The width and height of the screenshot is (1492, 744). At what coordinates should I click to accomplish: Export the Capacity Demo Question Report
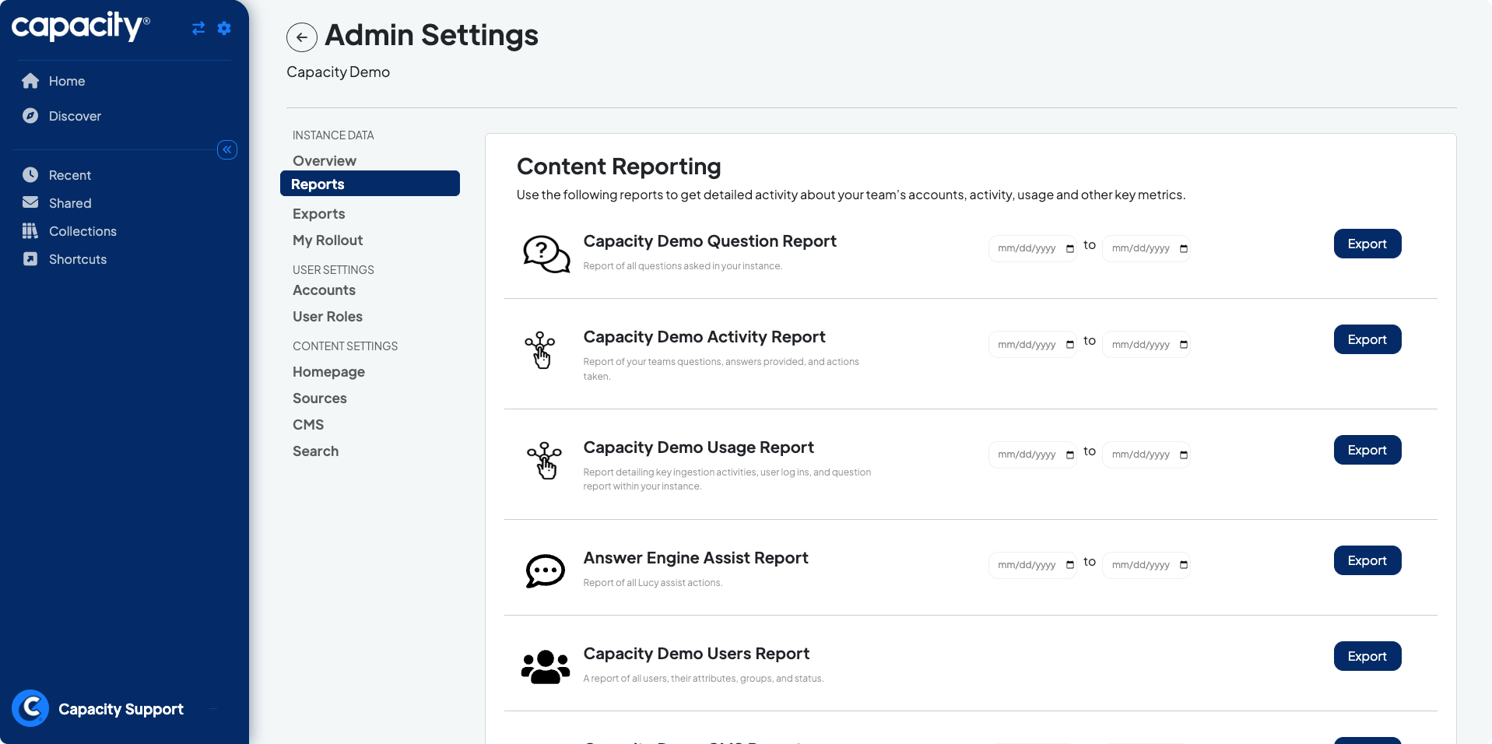pyautogui.click(x=1367, y=244)
